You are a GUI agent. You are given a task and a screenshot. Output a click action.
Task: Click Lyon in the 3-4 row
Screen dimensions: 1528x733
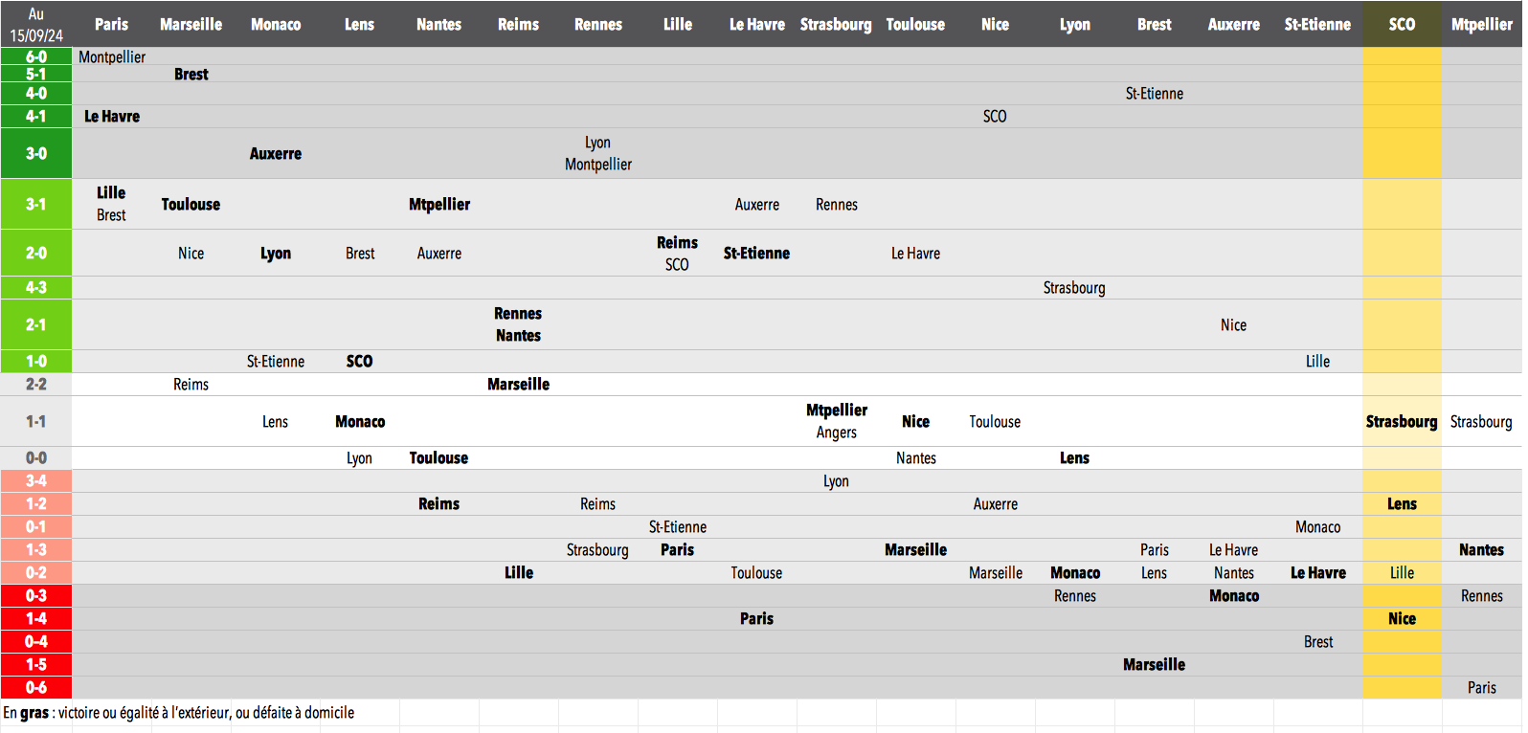tap(836, 480)
